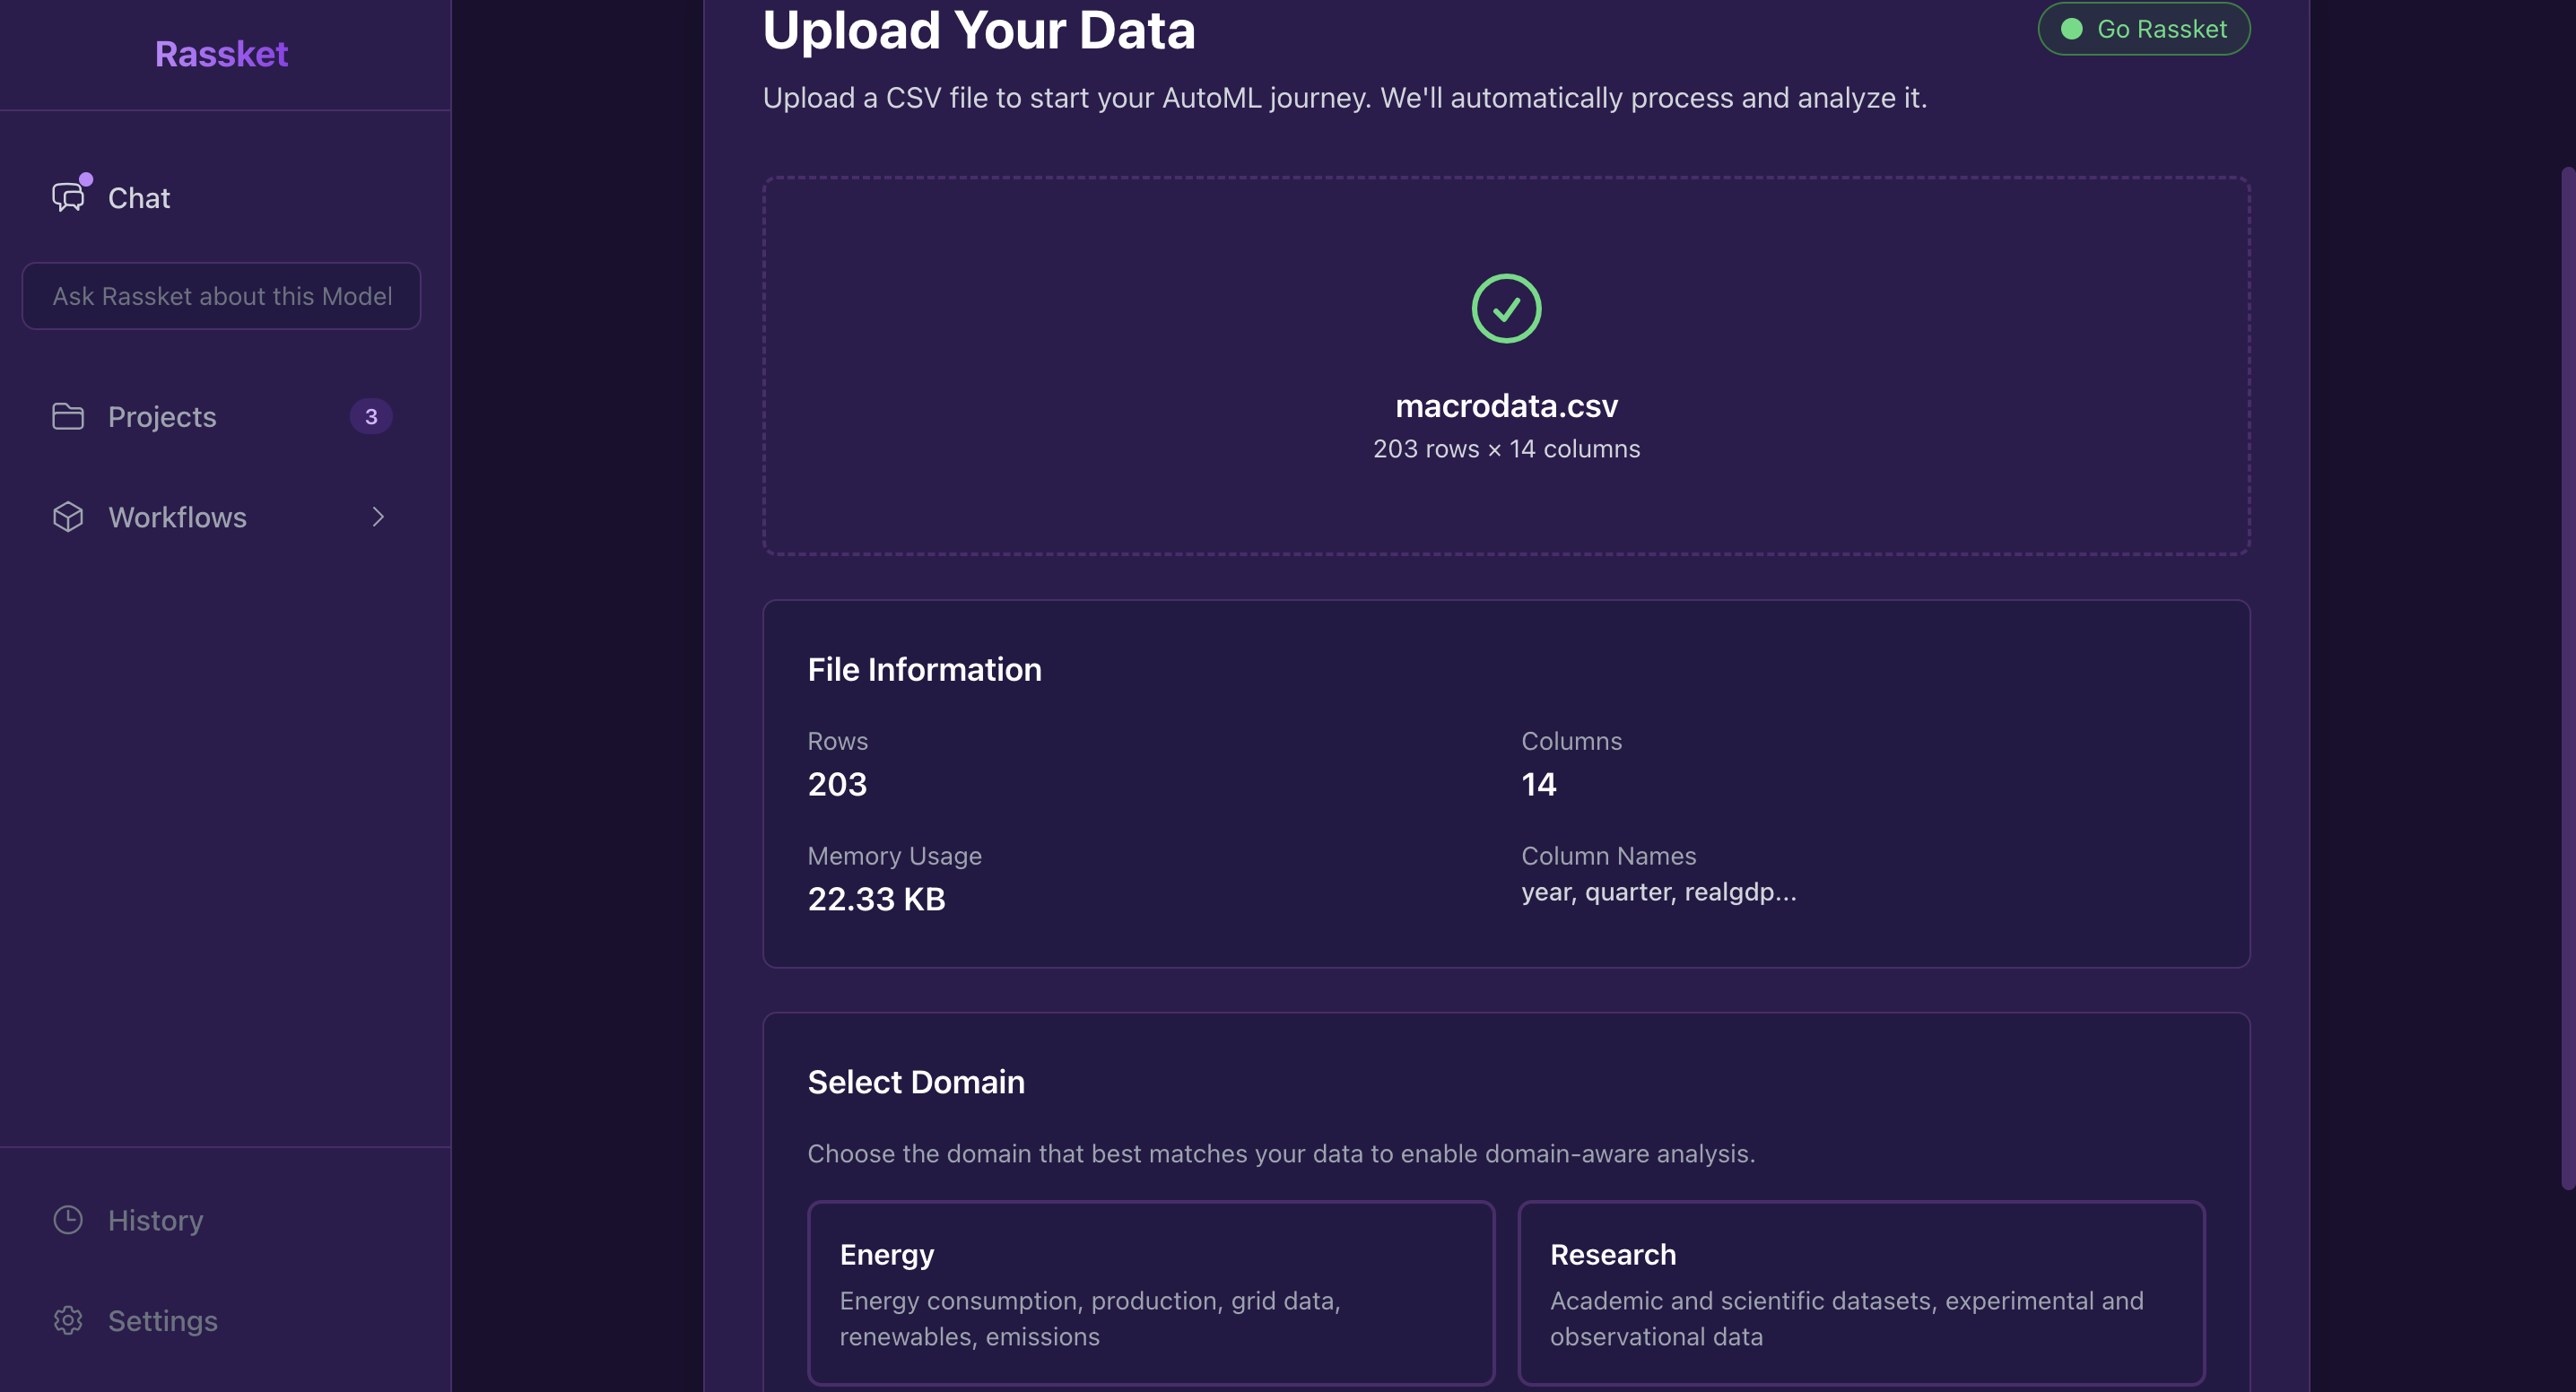Expand the Workflows section chevron
The height and width of the screenshot is (1392, 2576).
pos(377,517)
